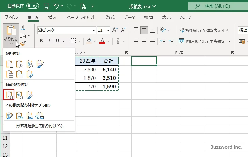Viewport: 248px width, 157px height.
Task: Choose Keep Source Column Widths paste icon
Action: coord(20,74)
